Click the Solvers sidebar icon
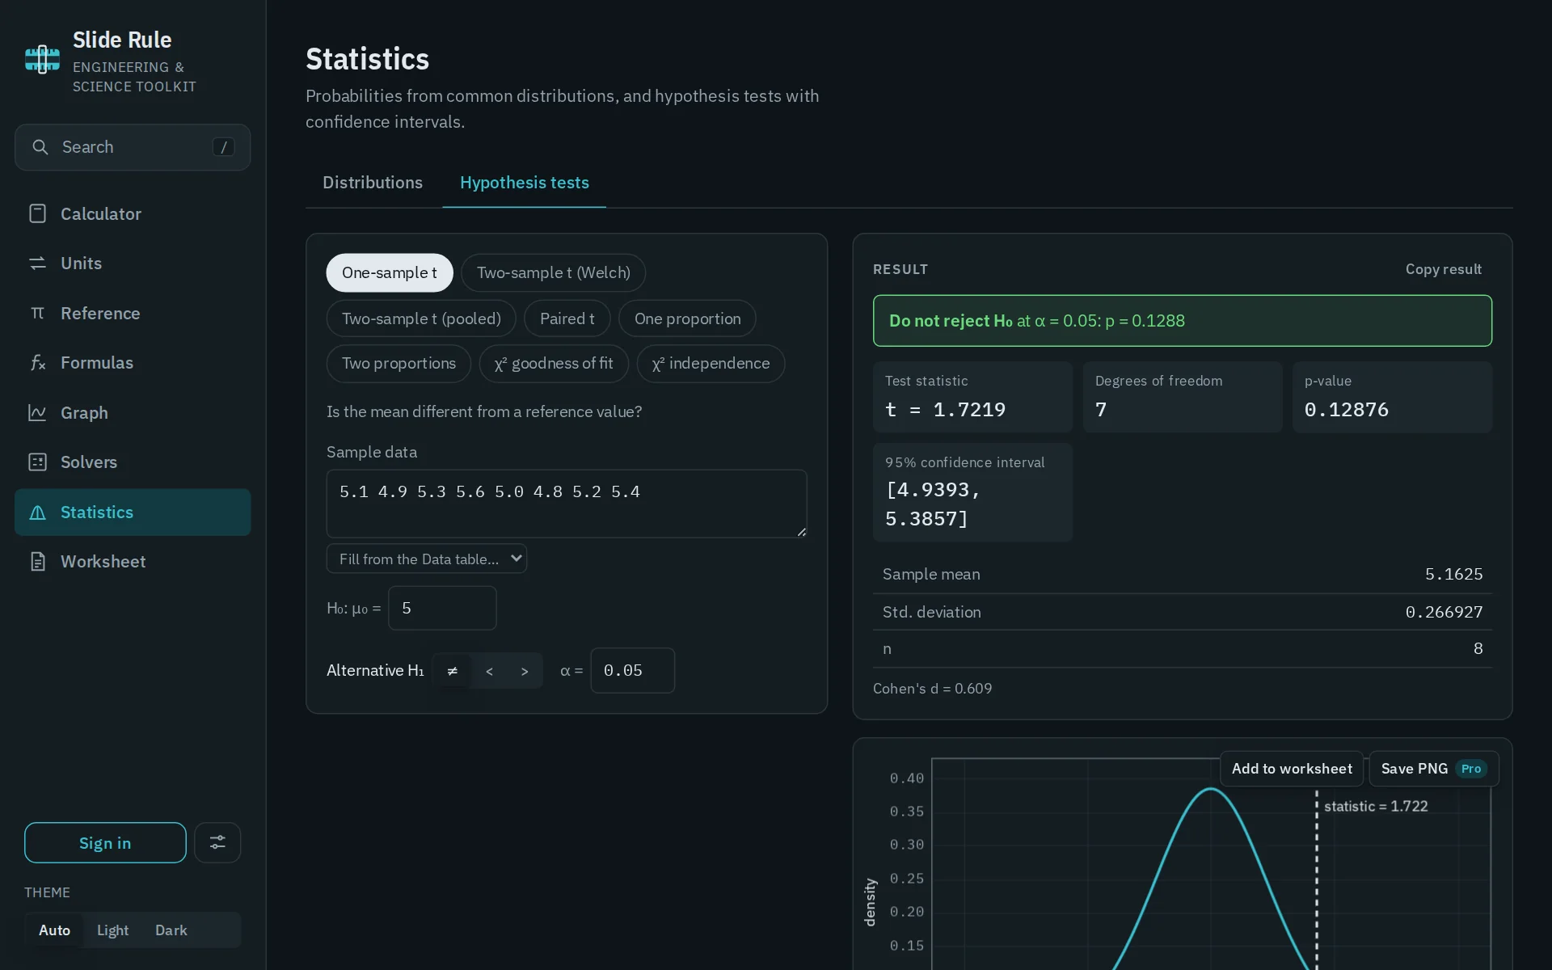Screen dimensions: 1552x970 coord(37,462)
